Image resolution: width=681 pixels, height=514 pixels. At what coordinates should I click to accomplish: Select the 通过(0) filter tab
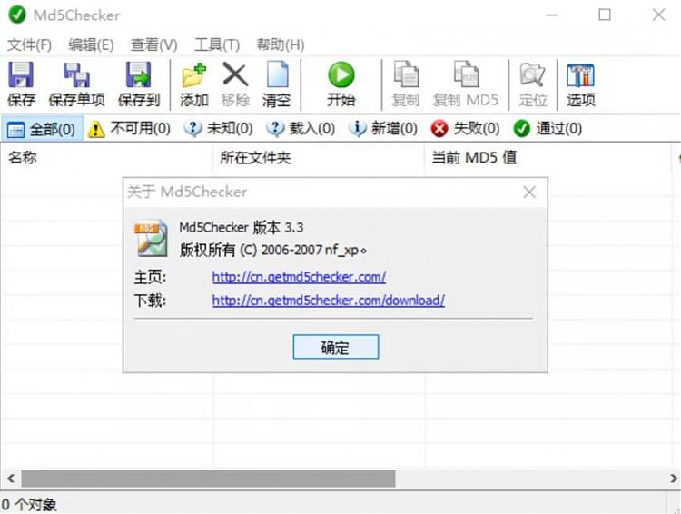point(548,129)
